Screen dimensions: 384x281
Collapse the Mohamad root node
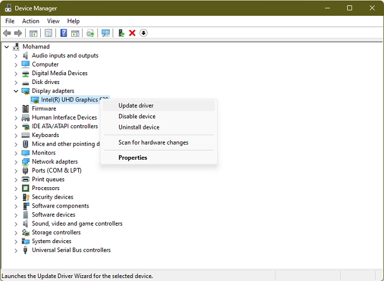click(x=6, y=47)
